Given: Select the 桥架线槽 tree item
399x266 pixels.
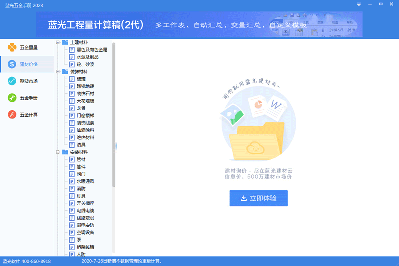Looking at the screenshot, I should (x=85, y=247).
